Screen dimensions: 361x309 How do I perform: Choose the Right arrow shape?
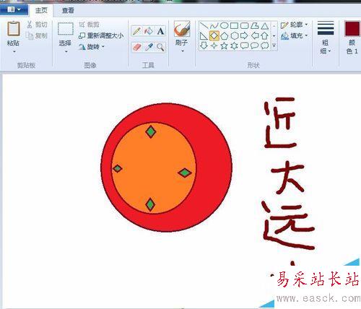click(x=244, y=36)
